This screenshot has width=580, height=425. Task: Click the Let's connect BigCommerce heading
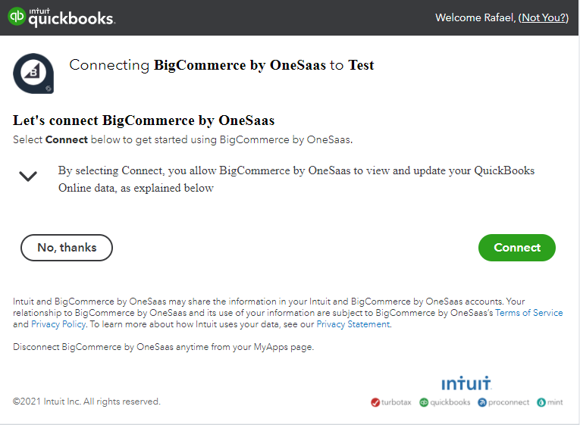point(143,120)
